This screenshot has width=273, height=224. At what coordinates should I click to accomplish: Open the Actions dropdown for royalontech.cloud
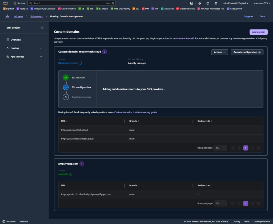point(220,52)
